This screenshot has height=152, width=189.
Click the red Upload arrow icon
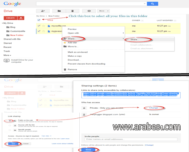click(21, 18)
